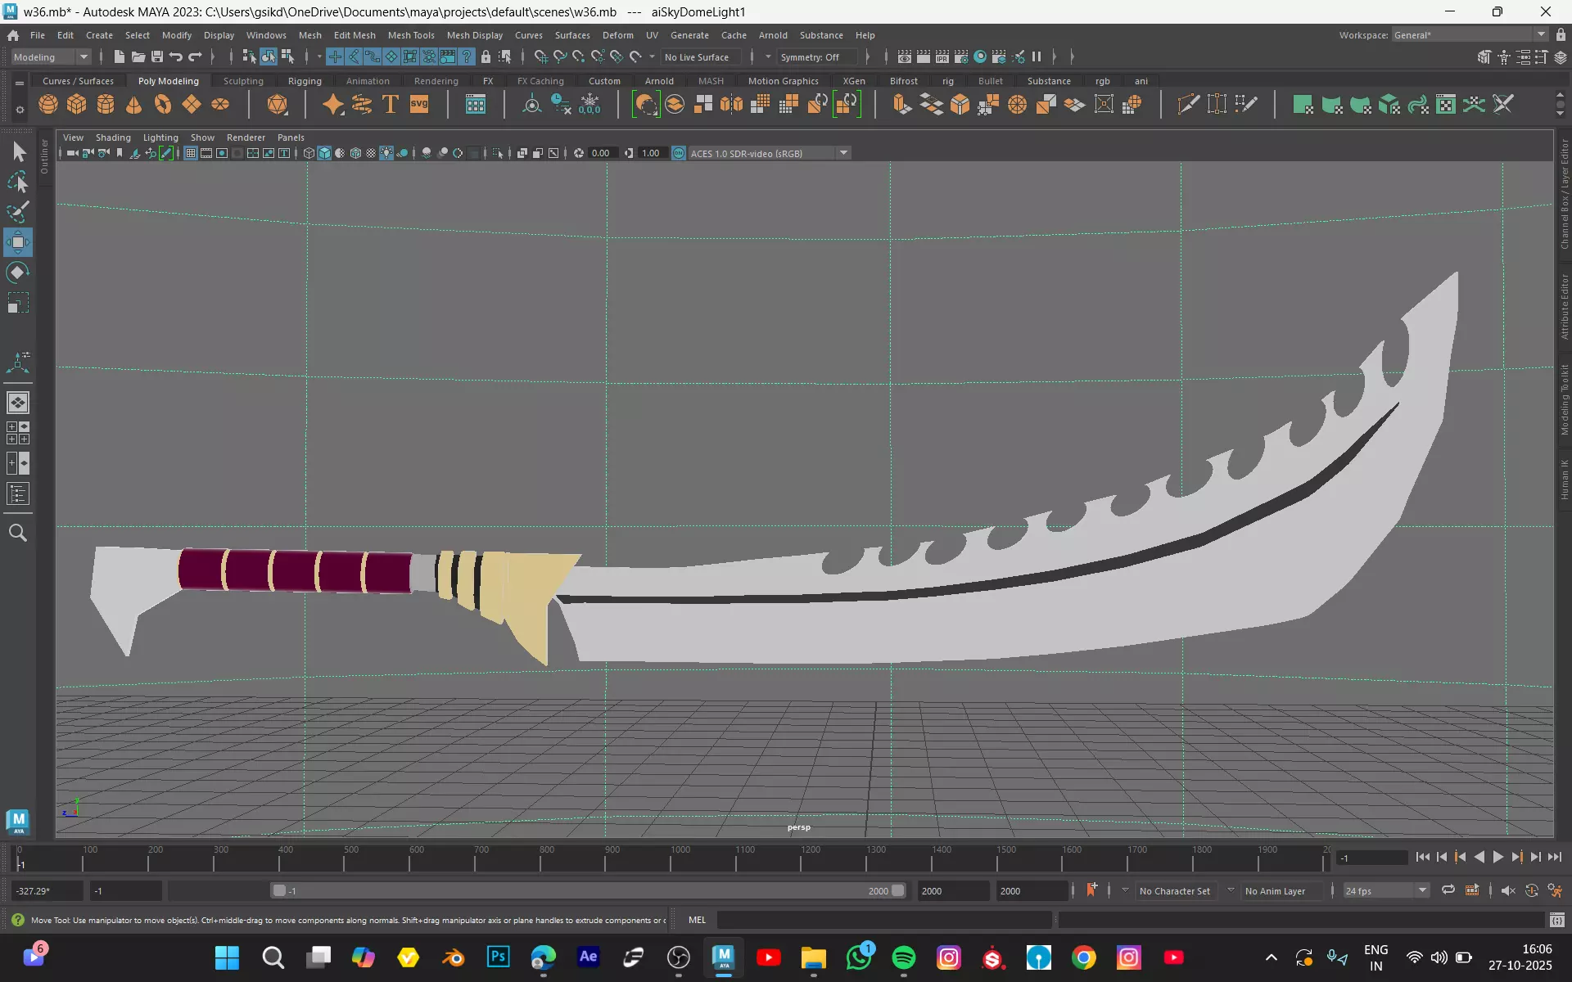Activate the Paint selection tool
Viewport: 1572px width, 982px height.
[x=18, y=212]
